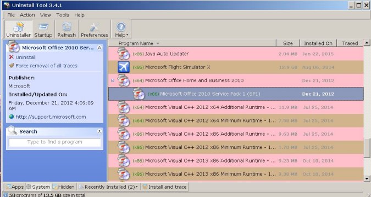Click the Visual C++ 2012 x64 Additional Runtime icon

point(124,107)
